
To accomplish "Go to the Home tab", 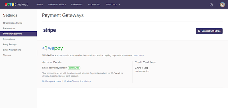I will (x=40, y=5).
